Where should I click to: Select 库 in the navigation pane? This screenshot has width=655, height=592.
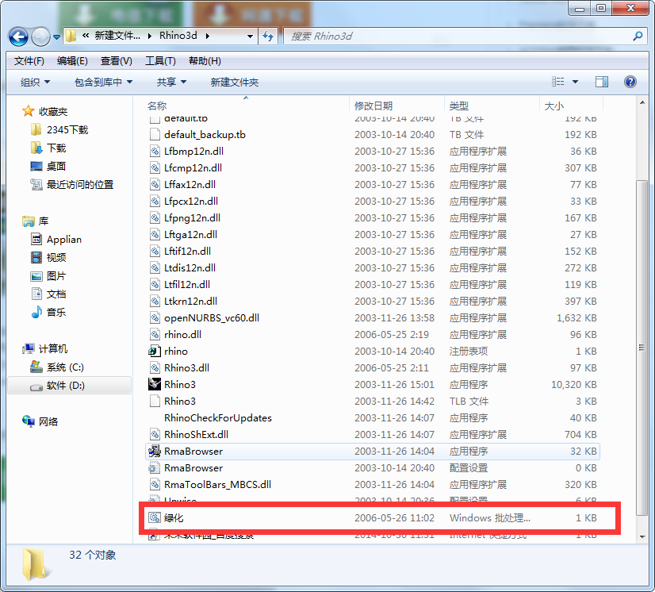click(44, 221)
